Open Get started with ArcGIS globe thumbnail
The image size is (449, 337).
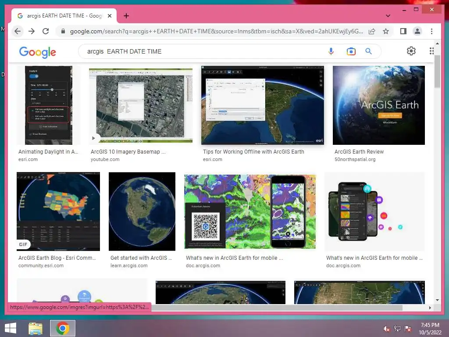[142, 212]
